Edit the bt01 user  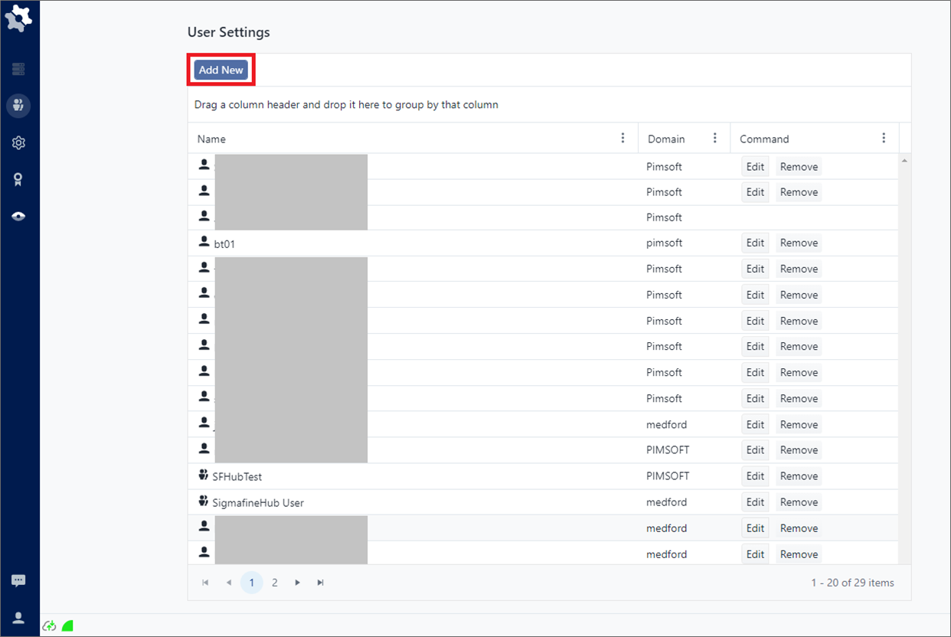tap(755, 243)
